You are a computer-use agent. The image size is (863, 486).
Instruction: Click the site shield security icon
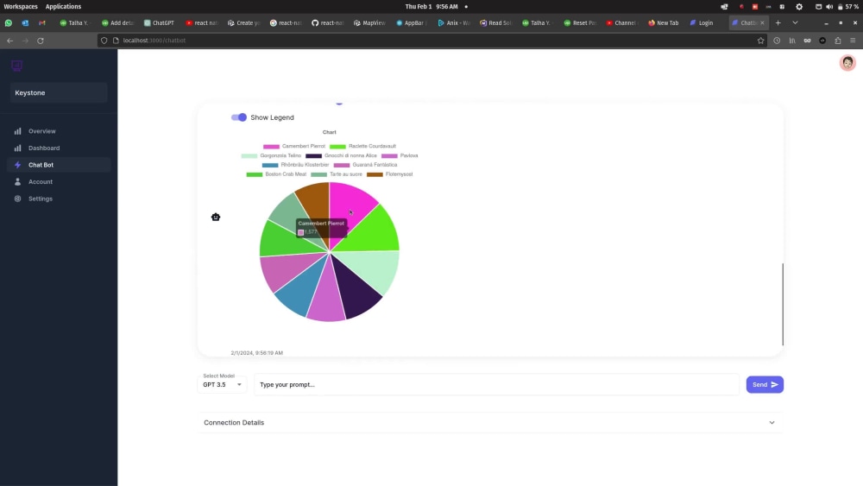(104, 41)
